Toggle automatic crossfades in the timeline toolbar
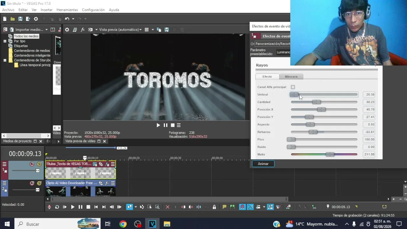Viewport: 407px width, 229px height. click(250, 207)
